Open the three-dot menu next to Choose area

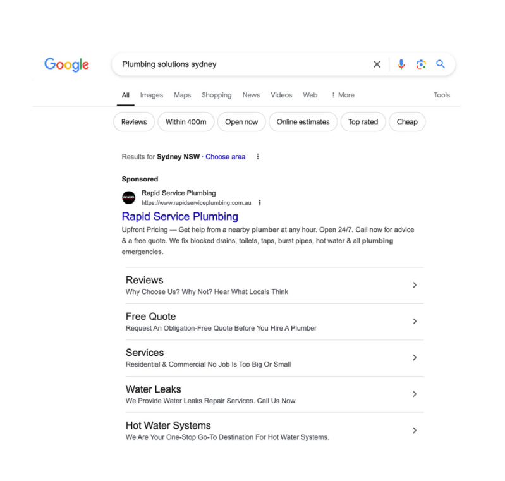pos(257,157)
